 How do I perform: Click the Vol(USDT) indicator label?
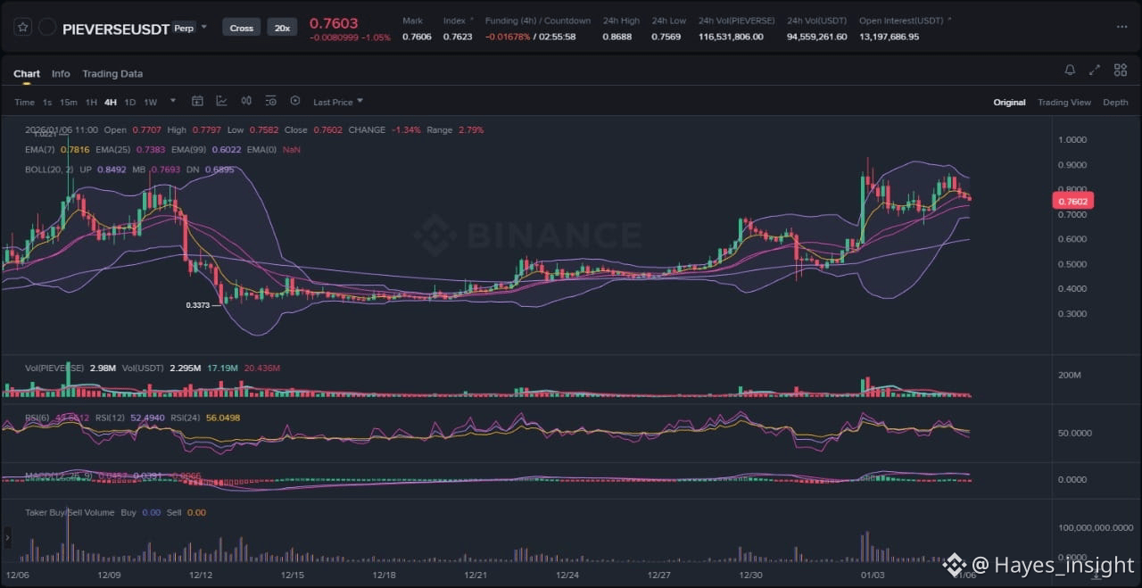click(143, 368)
